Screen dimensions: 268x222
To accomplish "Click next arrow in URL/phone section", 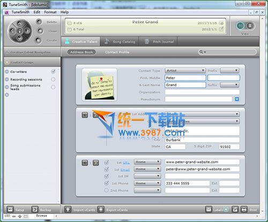I will point(96,162).
